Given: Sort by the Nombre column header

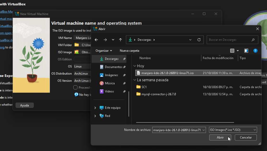Looking at the screenshot, I should 145,58.
